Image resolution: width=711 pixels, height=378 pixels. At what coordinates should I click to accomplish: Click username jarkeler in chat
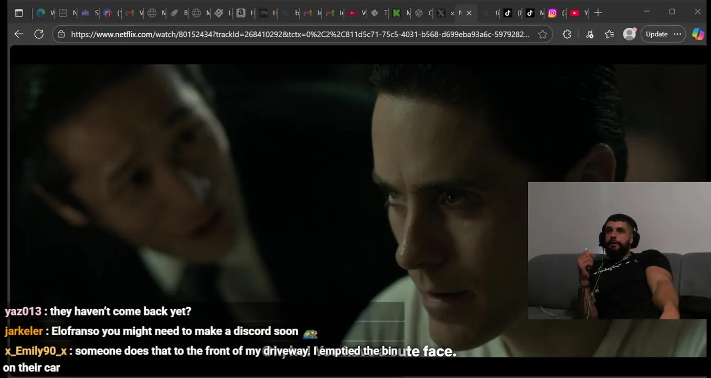pos(24,331)
